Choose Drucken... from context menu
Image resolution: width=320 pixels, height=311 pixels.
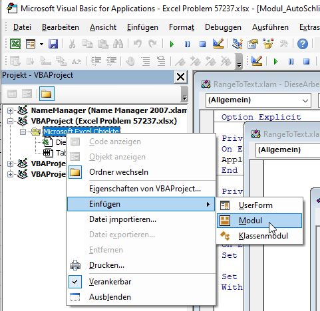[x=141, y=265]
